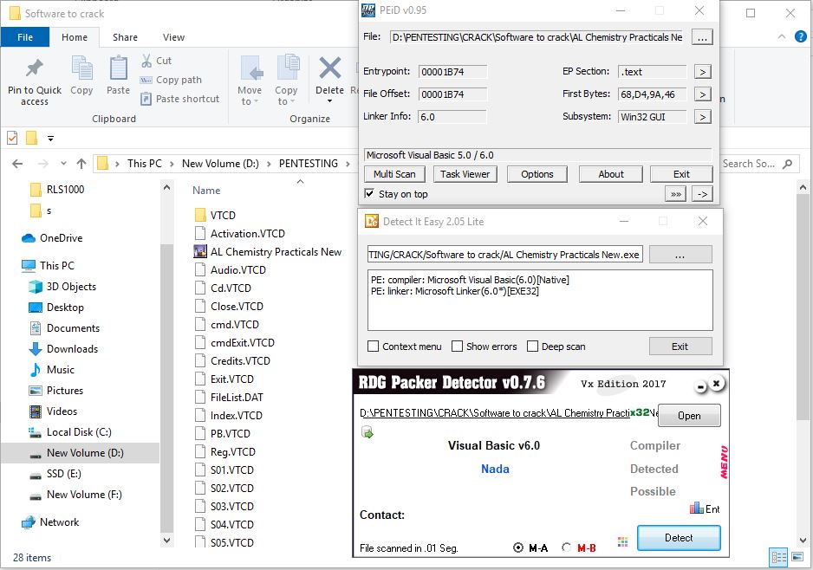
Task: Enable Show errors checkbox
Action: [457, 347]
